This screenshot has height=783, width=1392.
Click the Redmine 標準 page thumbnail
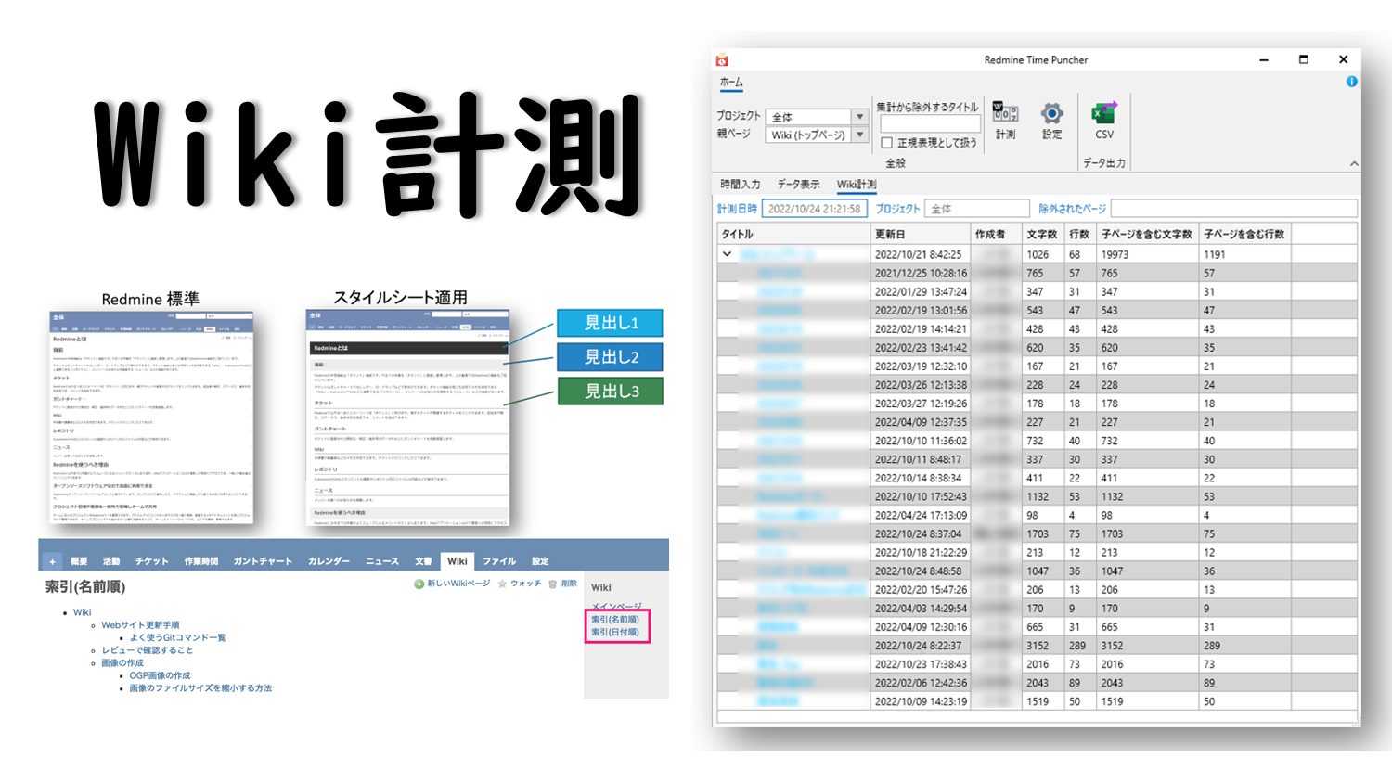(x=151, y=417)
